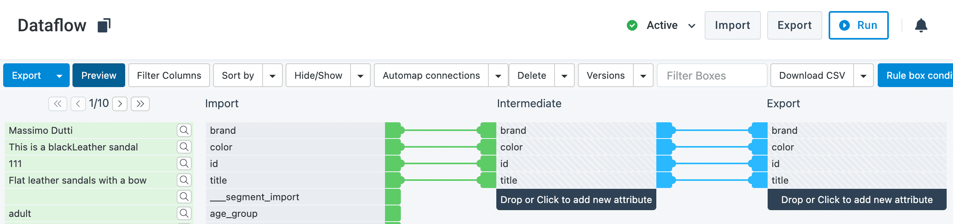Jump to the first record page
Viewport: 953px width, 224px height.
58,104
